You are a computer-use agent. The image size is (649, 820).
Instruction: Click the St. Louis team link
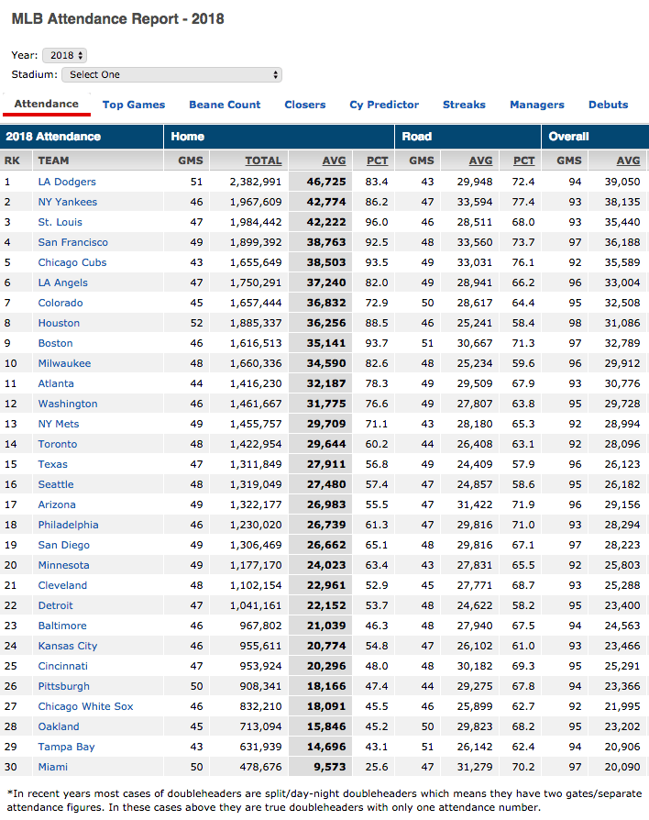click(x=60, y=222)
